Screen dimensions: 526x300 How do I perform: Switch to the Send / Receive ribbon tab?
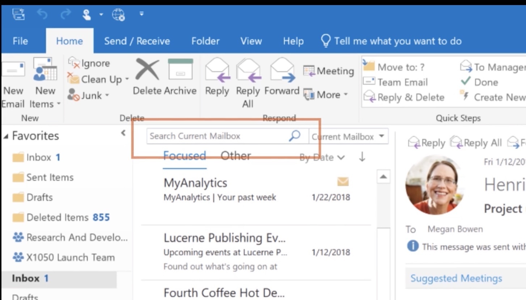click(137, 41)
